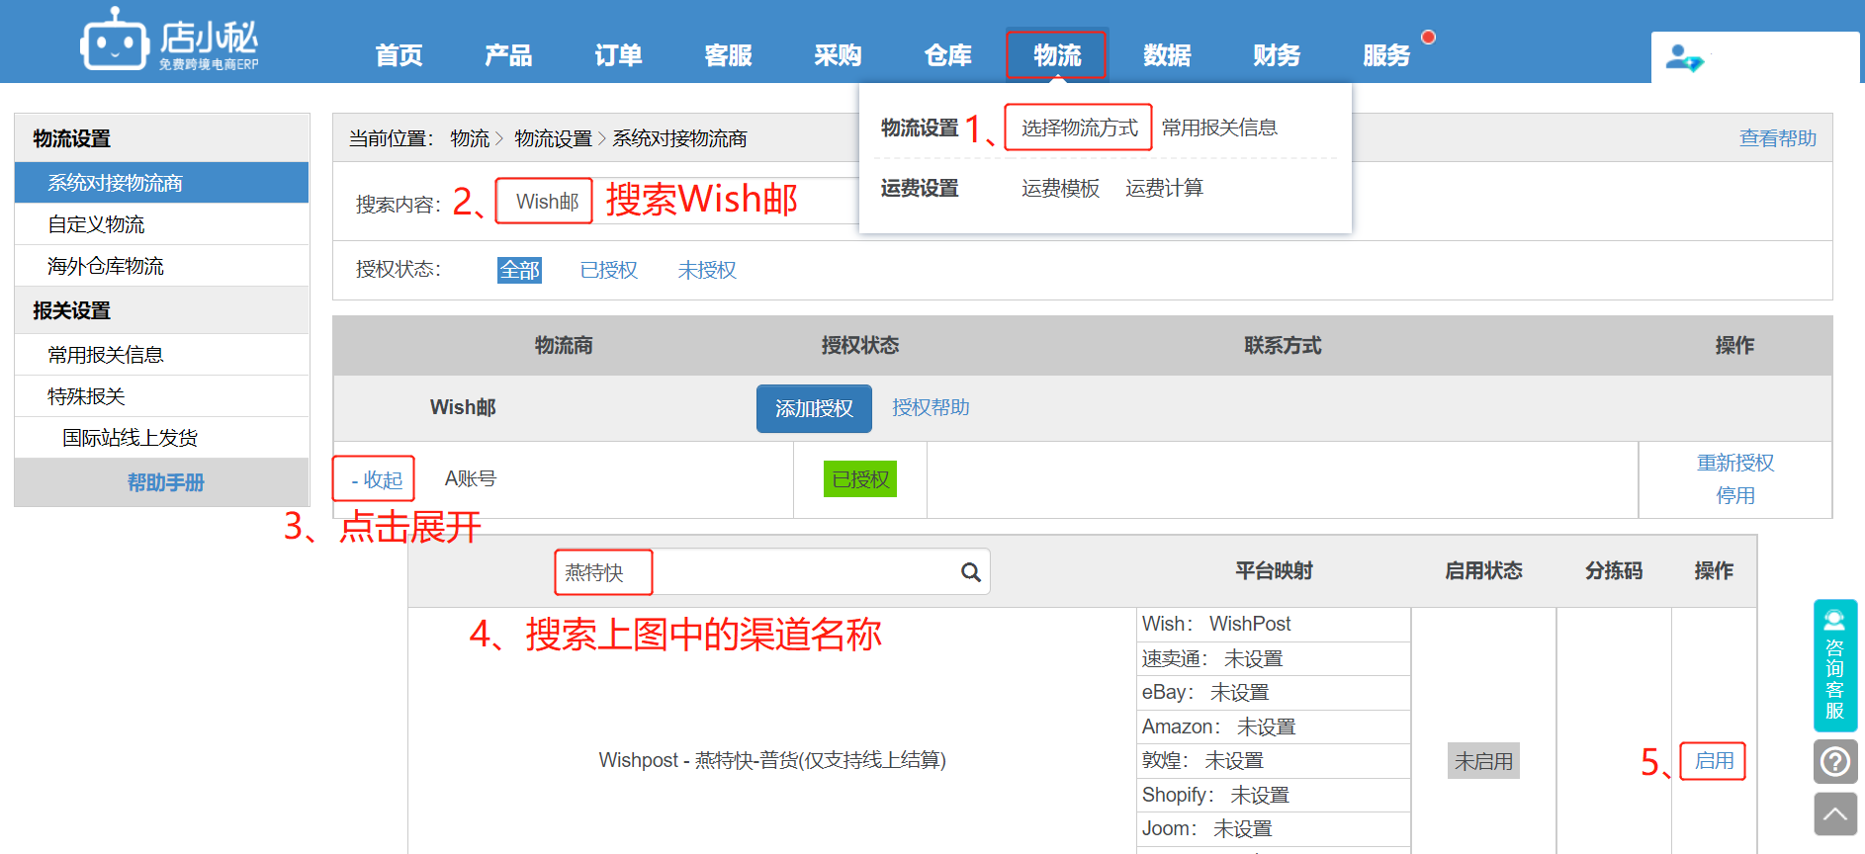This screenshot has width=1865, height=854.
Task: Click 物流 in the breadcrumb
Action: (470, 138)
